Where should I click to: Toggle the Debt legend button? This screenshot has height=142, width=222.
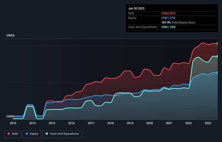pos(13,134)
